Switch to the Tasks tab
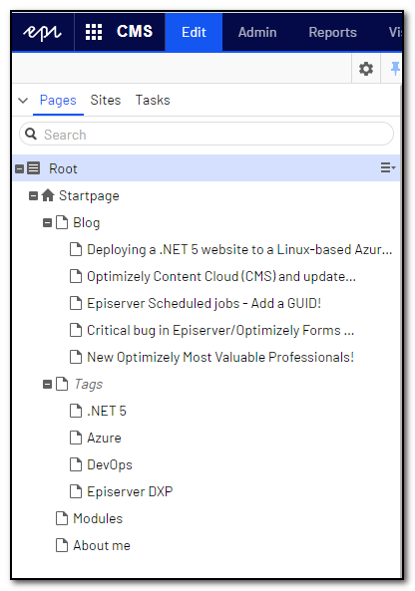Image resolution: width=415 pixels, height=591 pixels. [x=153, y=101]
